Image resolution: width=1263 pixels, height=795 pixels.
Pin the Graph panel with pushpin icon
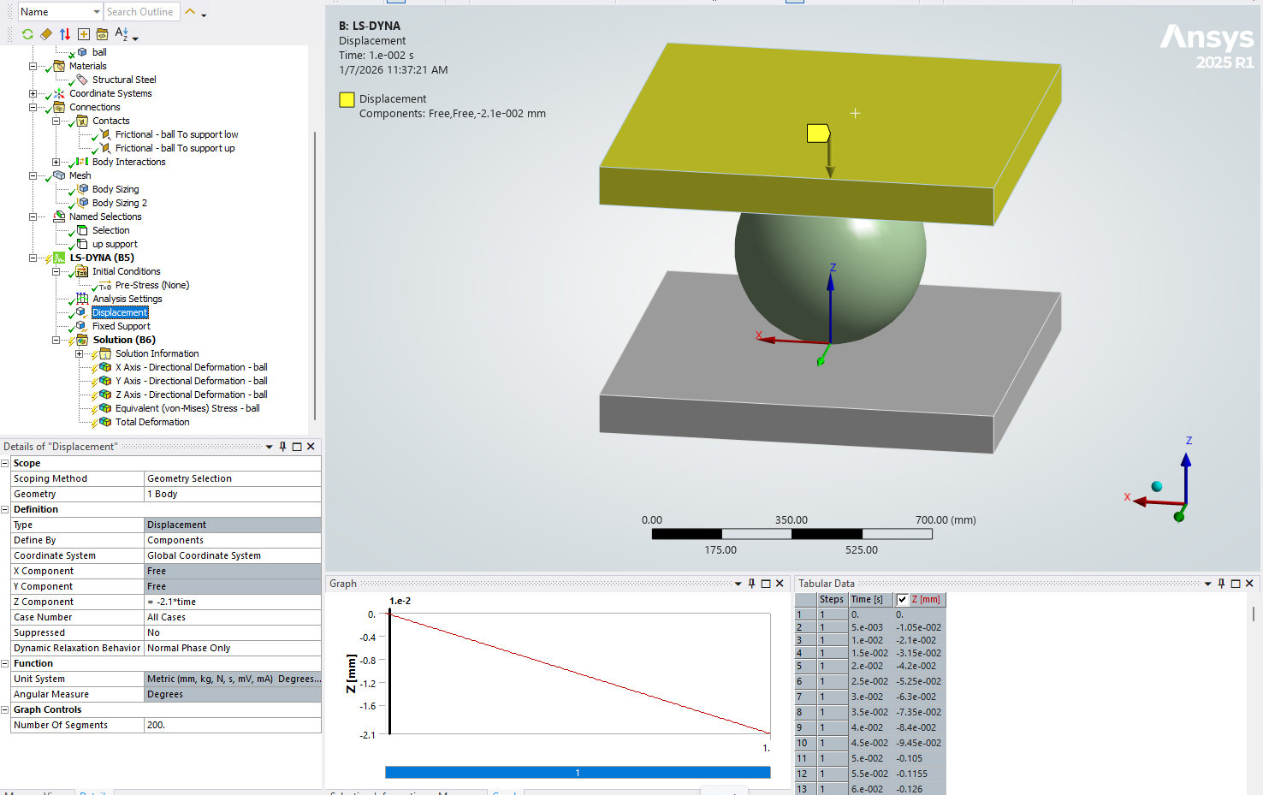coord(752,584)
